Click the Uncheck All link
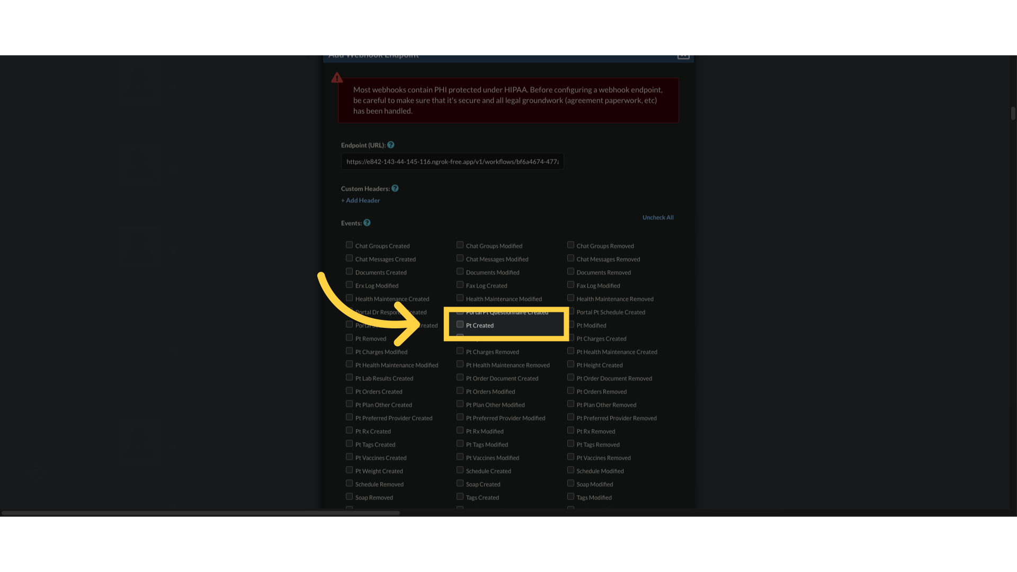 click(658, 217)
